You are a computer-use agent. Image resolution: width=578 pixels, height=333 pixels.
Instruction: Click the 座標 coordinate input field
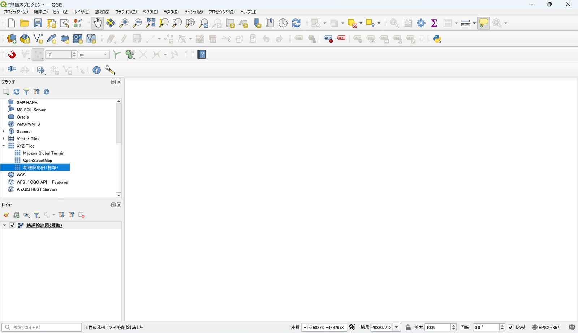pos(324,328)
